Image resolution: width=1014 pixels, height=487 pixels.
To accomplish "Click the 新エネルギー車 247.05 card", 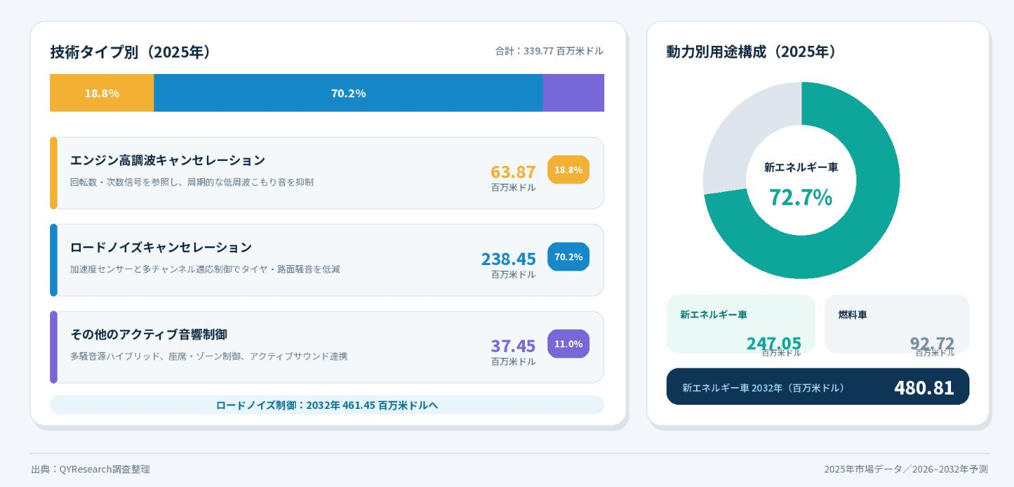I will tap(741, 324).
